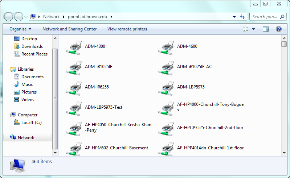The height and width of the screenshot is (178, 290).
Task: Click the file list scroll-up arrow
Action: [284, 38]
